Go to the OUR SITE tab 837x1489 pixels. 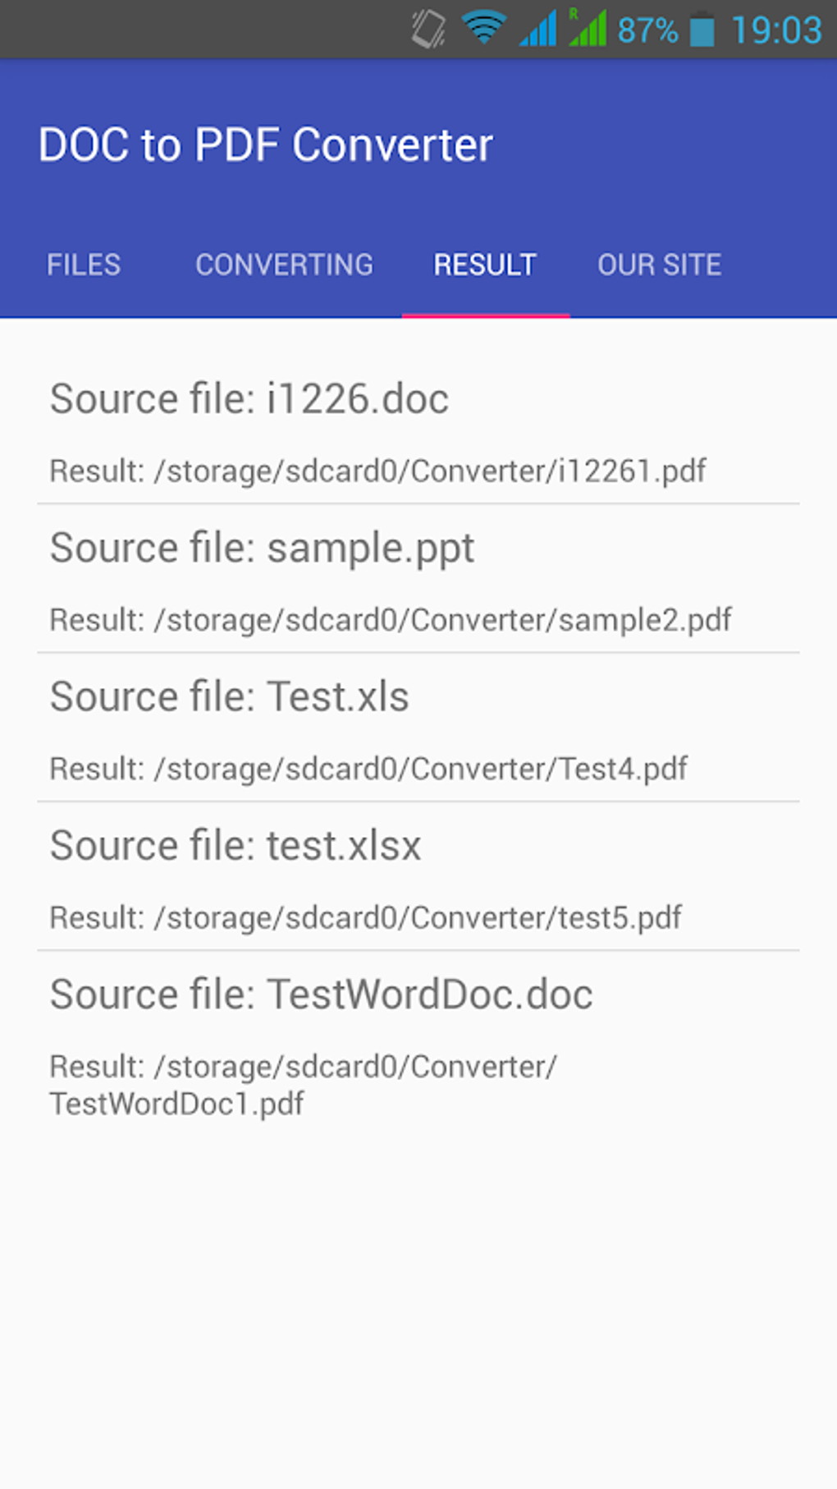(659, 264)
